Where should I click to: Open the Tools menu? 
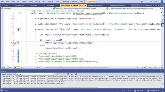tap(57, 2)
